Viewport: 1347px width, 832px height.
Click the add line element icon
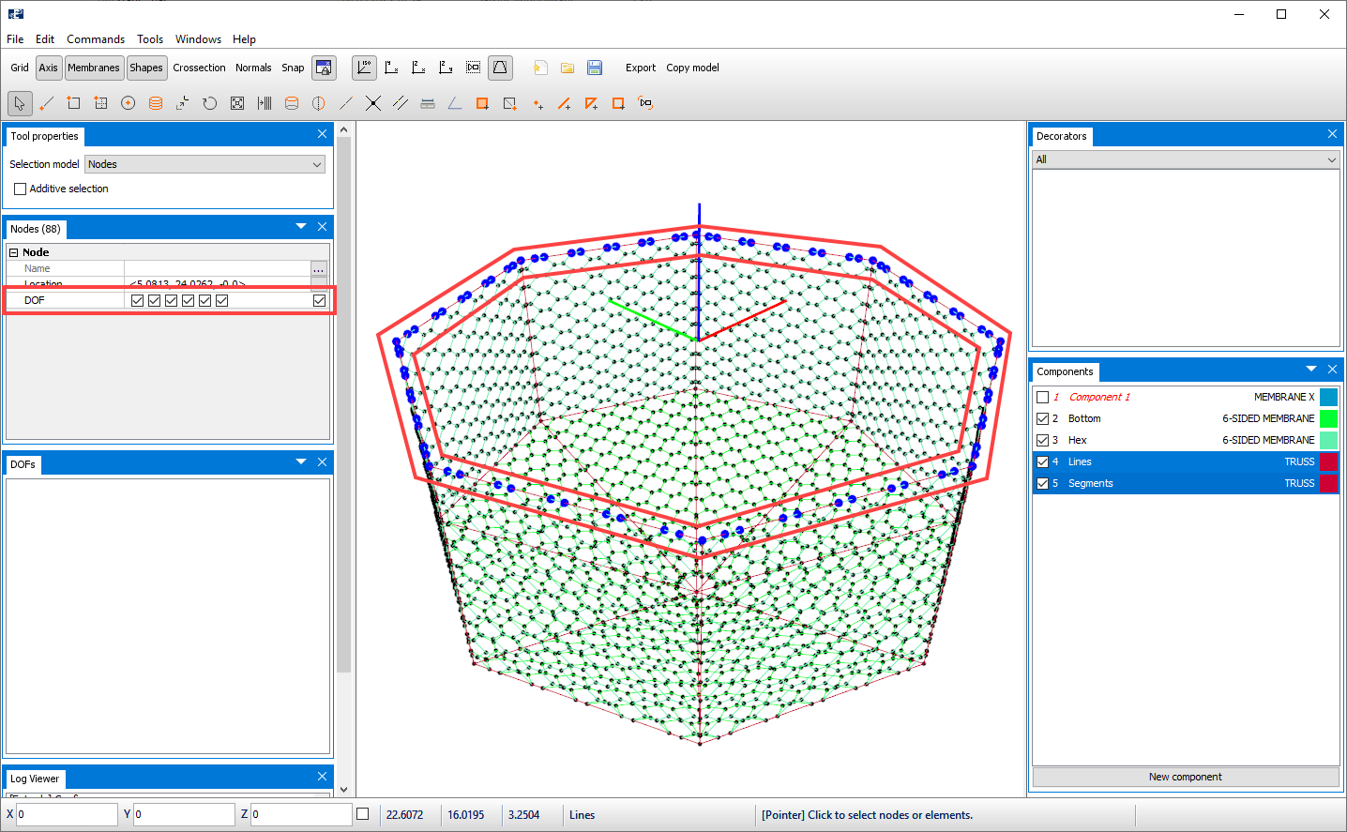click(x=564, y=103)
